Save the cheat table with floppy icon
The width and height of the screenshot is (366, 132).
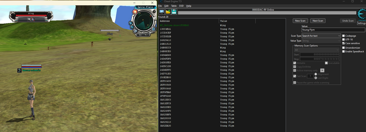[x=174, y=12]
